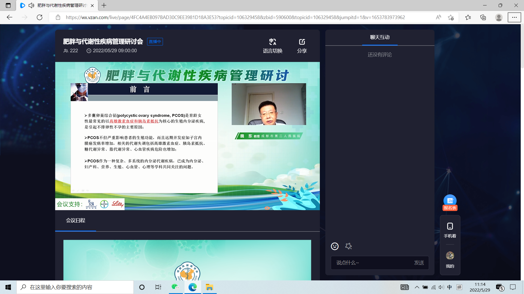Open the network icon in system tray
Screen dimensions: 524x294
(433, 287)
